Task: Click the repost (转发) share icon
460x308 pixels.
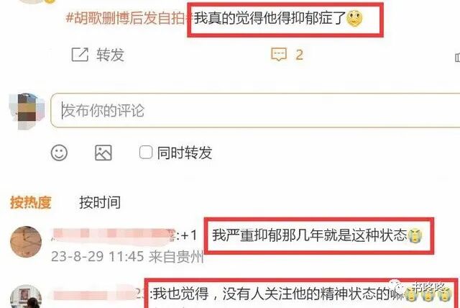Action: pos(80,54)
